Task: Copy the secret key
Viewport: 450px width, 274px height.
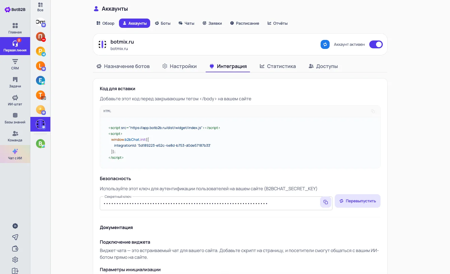Action: (326, 202)
